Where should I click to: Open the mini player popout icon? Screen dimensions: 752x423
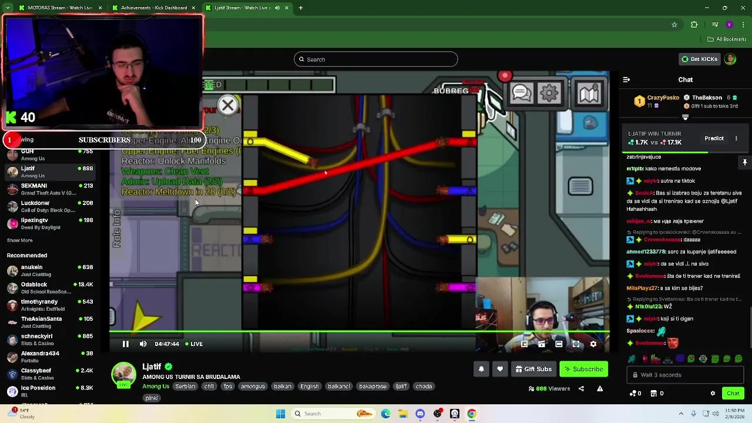pos(524,344)
